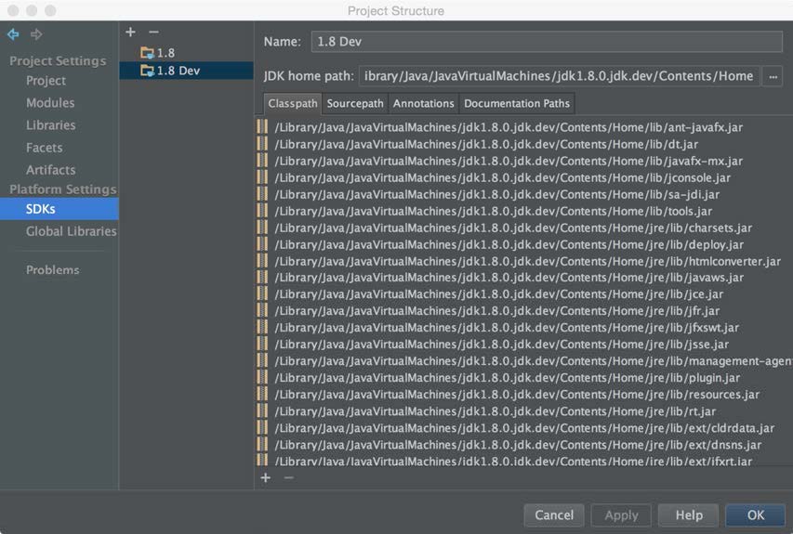Click jar icon beside deploy.jar
793x534 pixels.
[262, 244]
